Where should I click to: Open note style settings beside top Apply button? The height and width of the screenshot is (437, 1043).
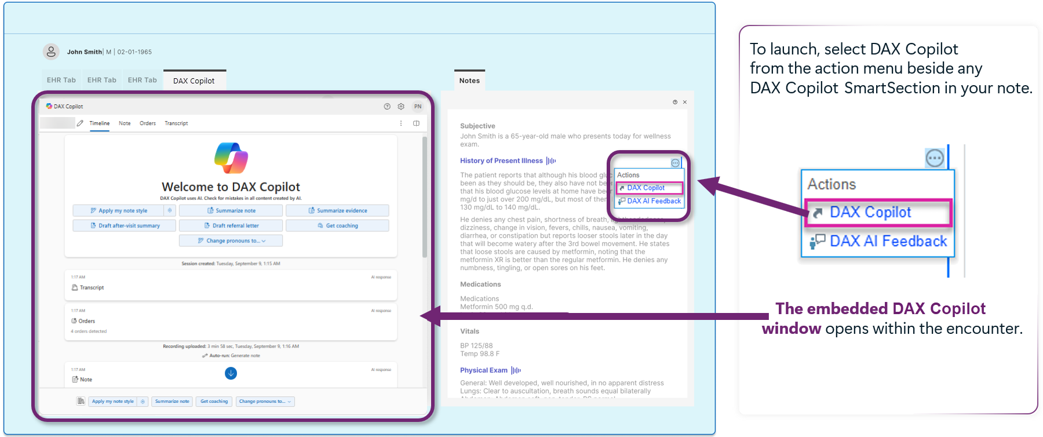(x=170, y=210)
